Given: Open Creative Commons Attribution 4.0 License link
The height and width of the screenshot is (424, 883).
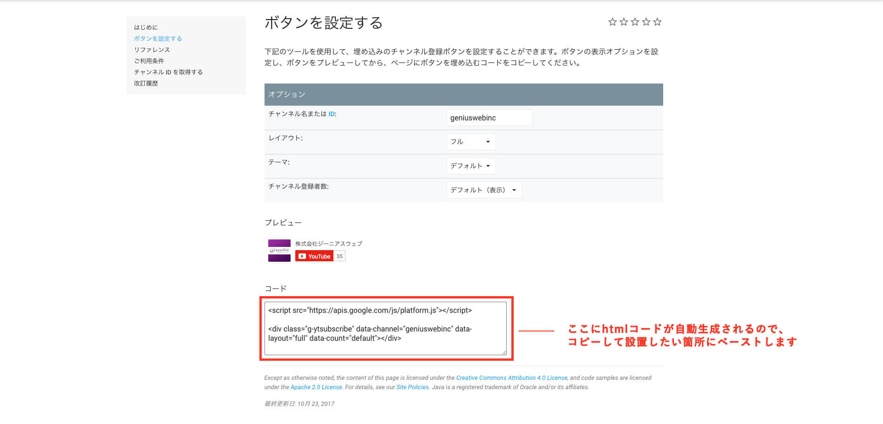Looking at the screenshot, I should coord(512,378).
